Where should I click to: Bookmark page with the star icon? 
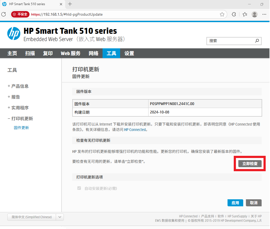pyautogui.click(x=222, y=14)
